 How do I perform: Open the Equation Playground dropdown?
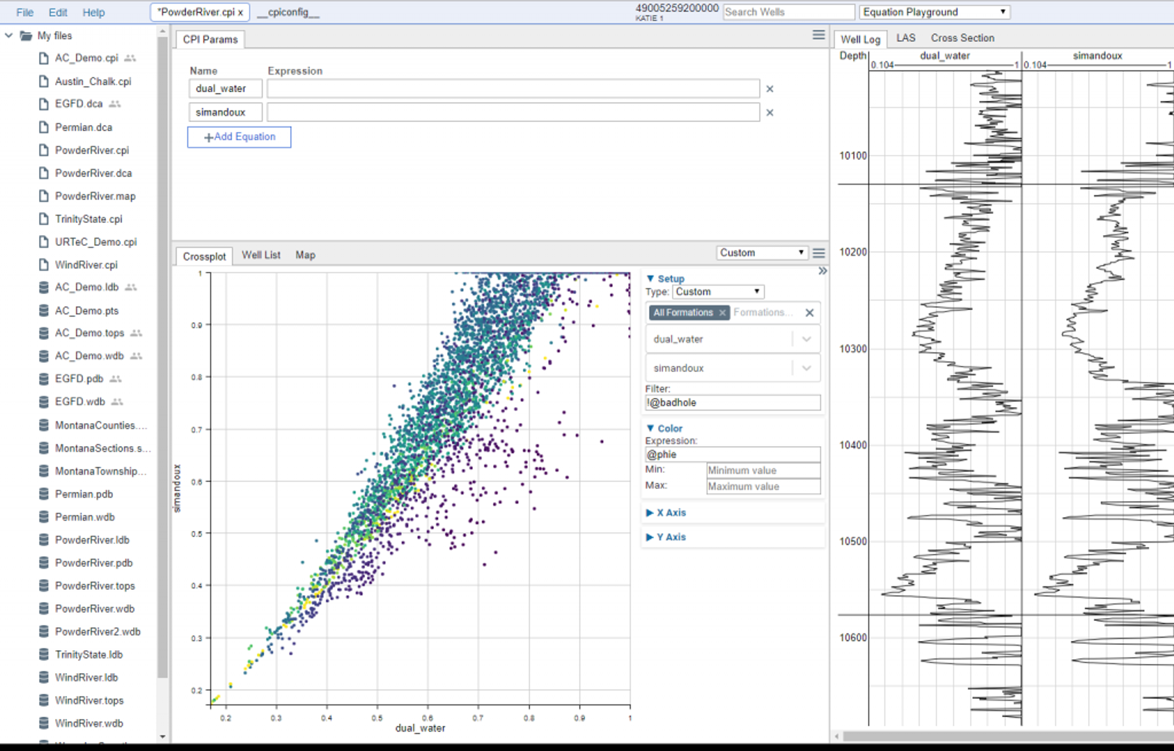934,12
